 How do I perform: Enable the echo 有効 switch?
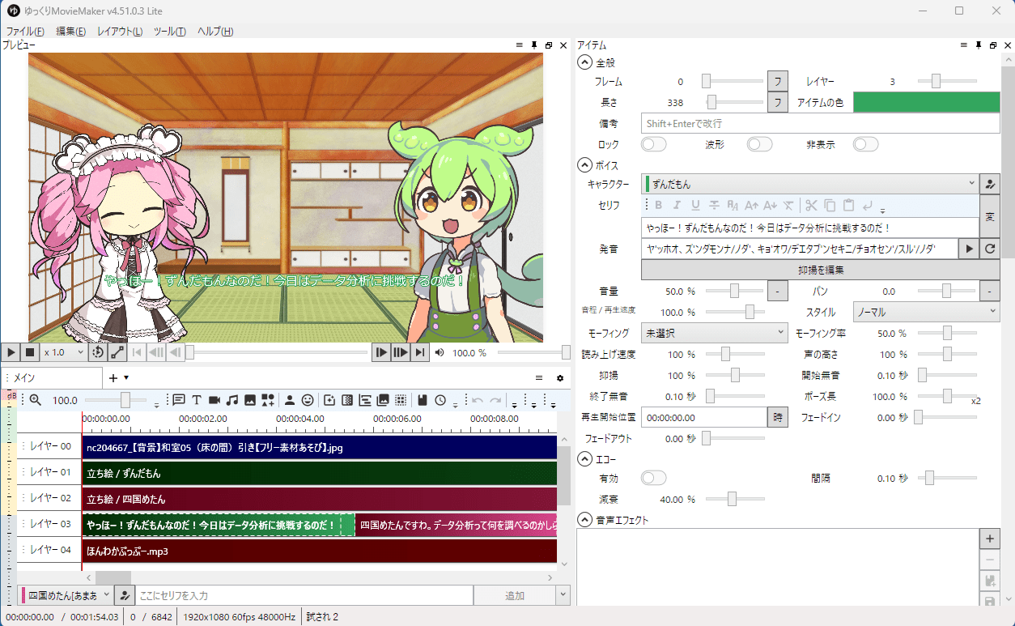653,478
